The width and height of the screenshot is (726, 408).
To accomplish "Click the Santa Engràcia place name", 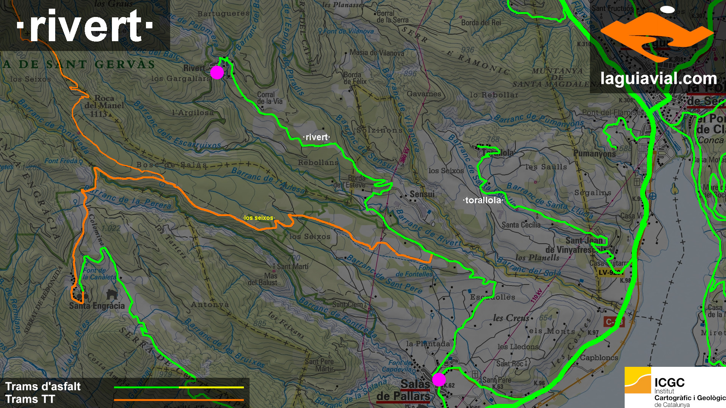I will click(97, 306).
